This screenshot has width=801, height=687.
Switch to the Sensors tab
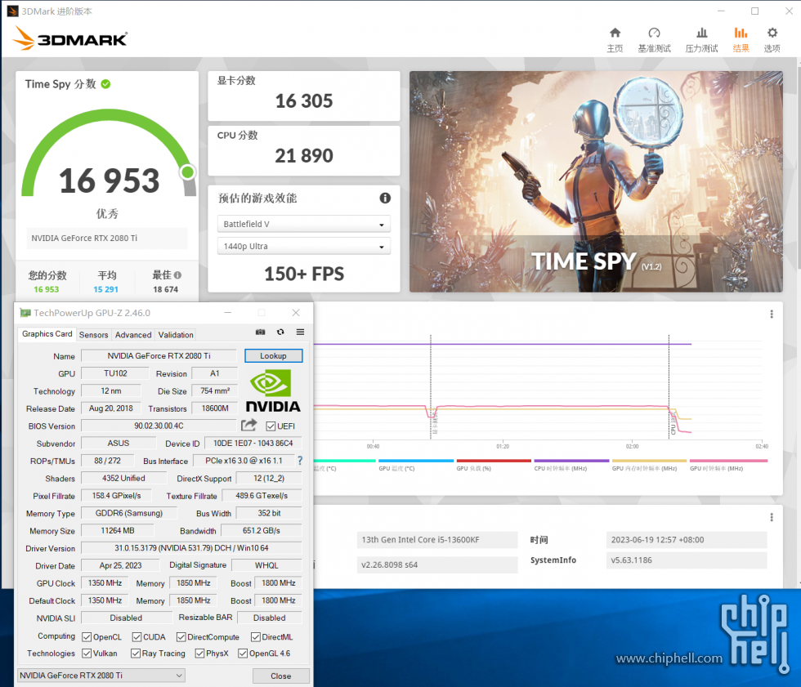(x=93, y=335)
